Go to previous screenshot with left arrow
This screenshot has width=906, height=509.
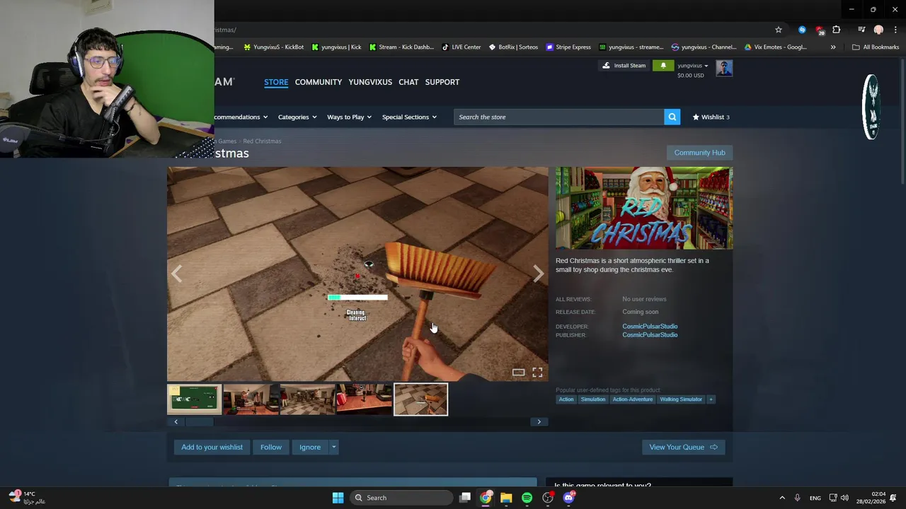click(x=177, y=274)
